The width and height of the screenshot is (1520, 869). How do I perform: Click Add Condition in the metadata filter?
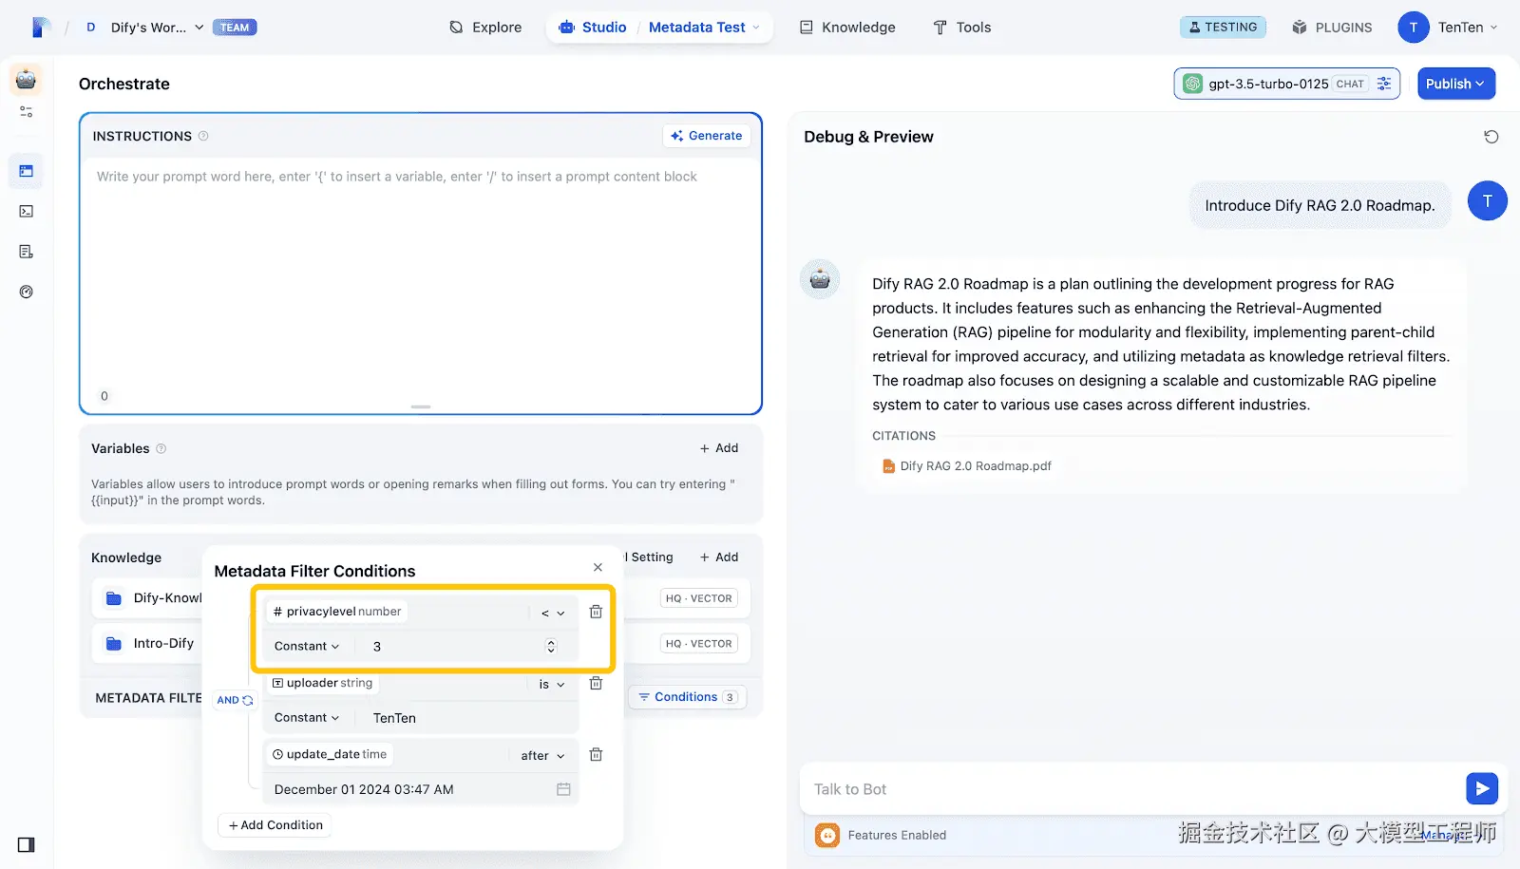pos(275,825)
